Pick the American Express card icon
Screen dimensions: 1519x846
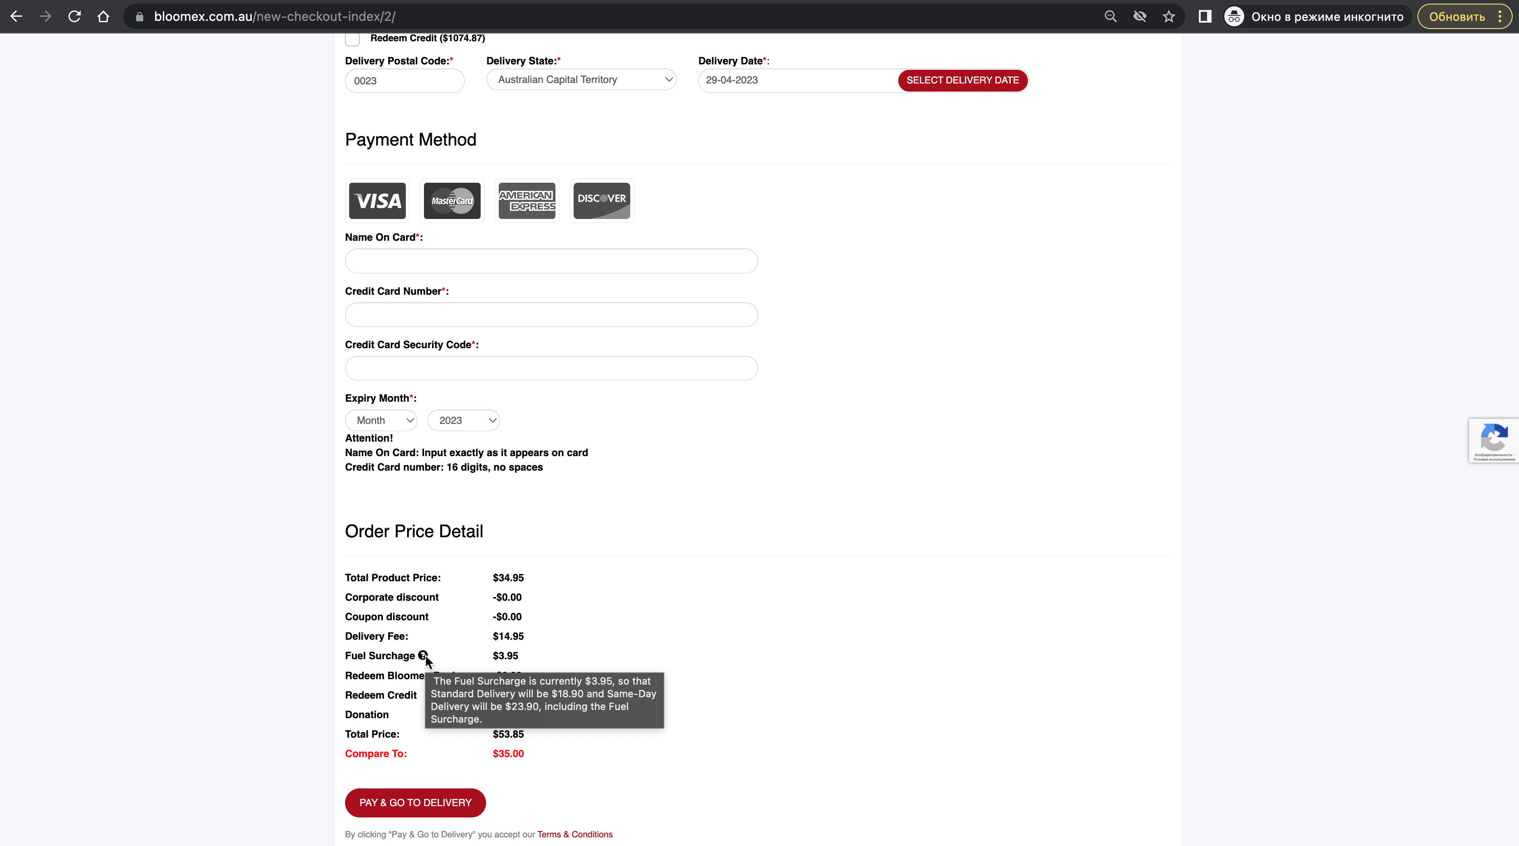(x=527, y=201)
